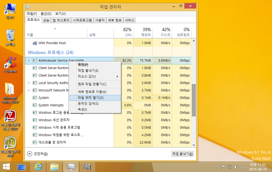Click the scrollbar down arrow
The image size is (272, 172).
(194, 145)
